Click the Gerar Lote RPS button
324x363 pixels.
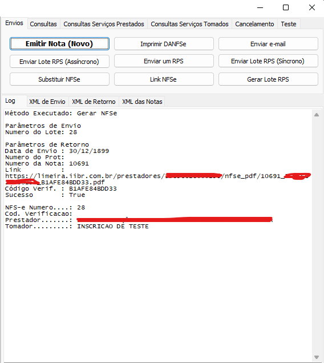click(x=268, y=79)
